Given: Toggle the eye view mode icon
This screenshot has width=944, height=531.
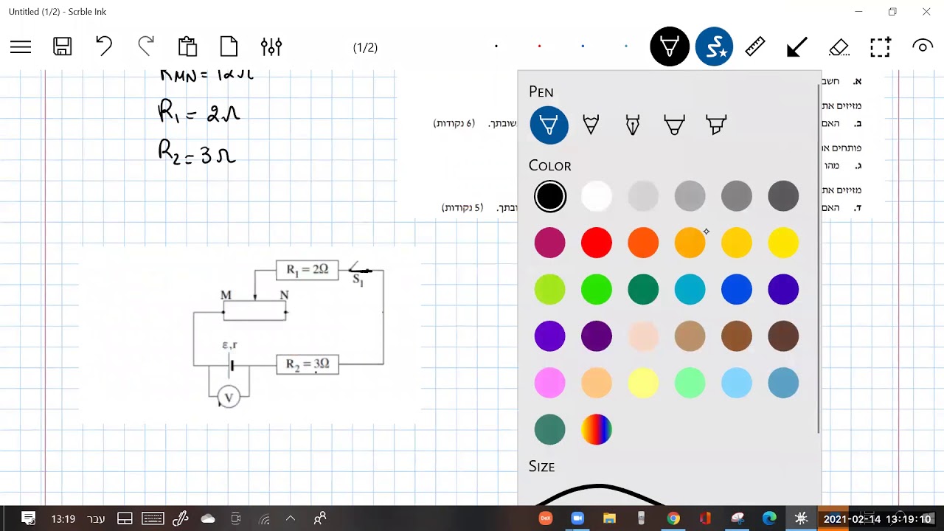Looking at the screenshot, I should [923, 46].
